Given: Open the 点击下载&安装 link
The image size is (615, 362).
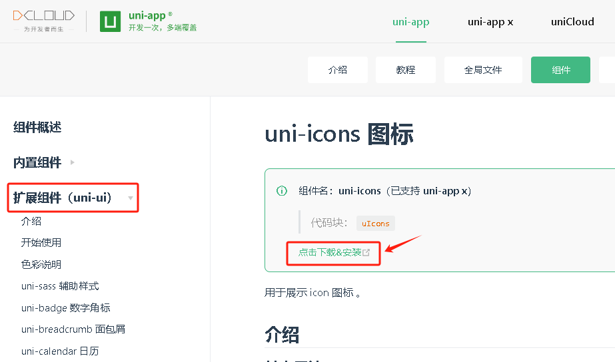Looking at the screenshot, I should pyautogui.click(x=329, y=252).
